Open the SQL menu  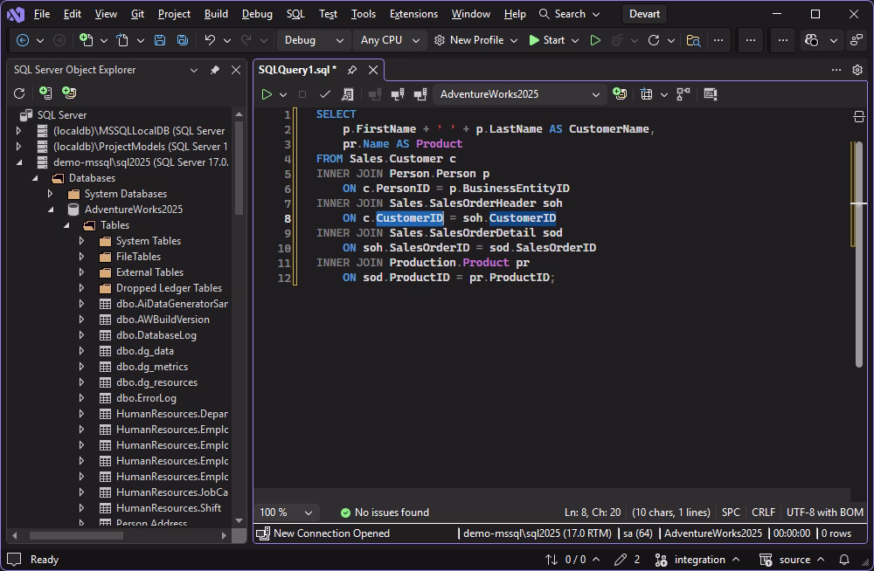295,14
